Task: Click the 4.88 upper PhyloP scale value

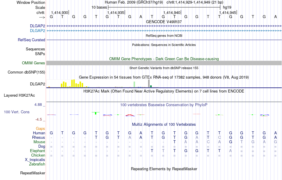Action: click(38, 105)
